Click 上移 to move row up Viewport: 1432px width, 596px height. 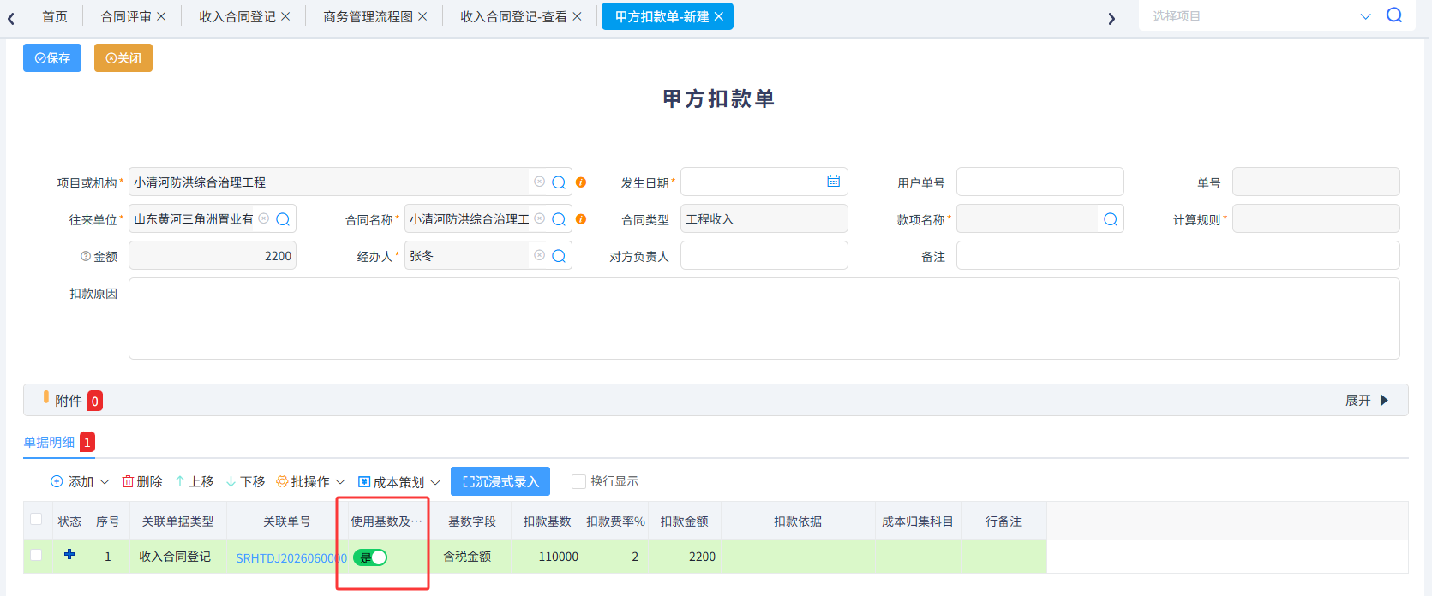(195, 482)
